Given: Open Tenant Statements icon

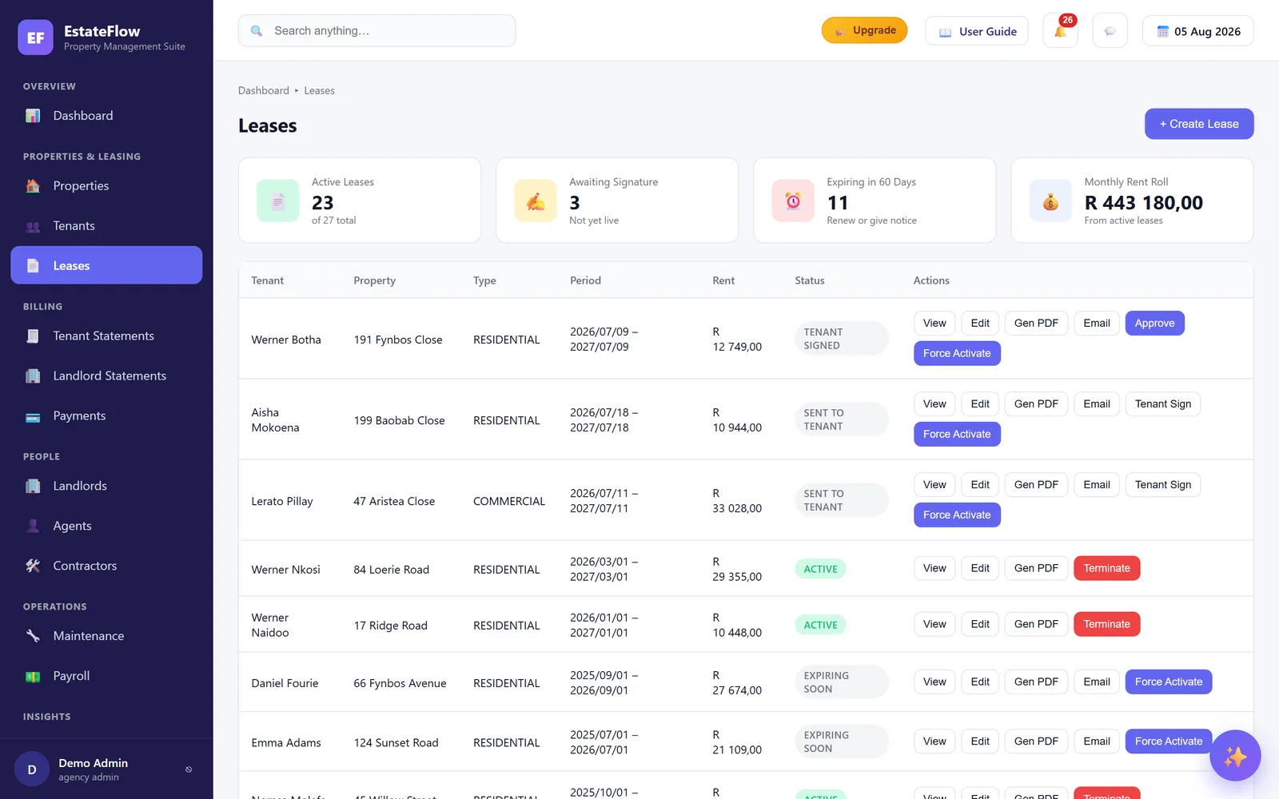Looking at the screenshot, I should [33, 336].
